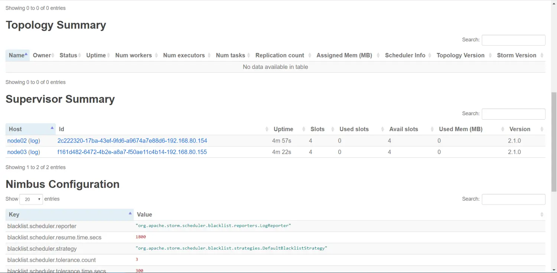Open node02 supervisor host link
557x273 pixels.
(x=17, y=141)
